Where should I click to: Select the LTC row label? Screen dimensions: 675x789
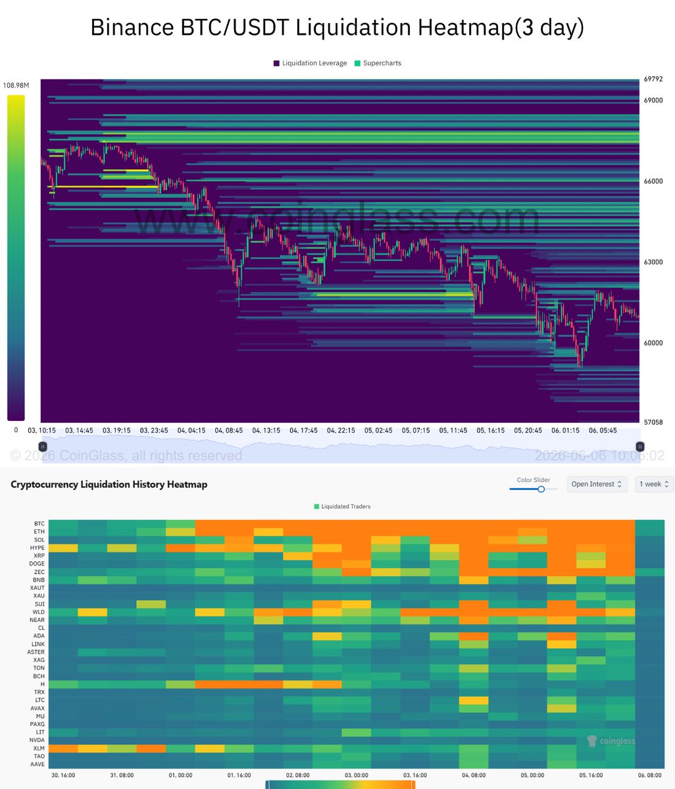pos(39,700)
